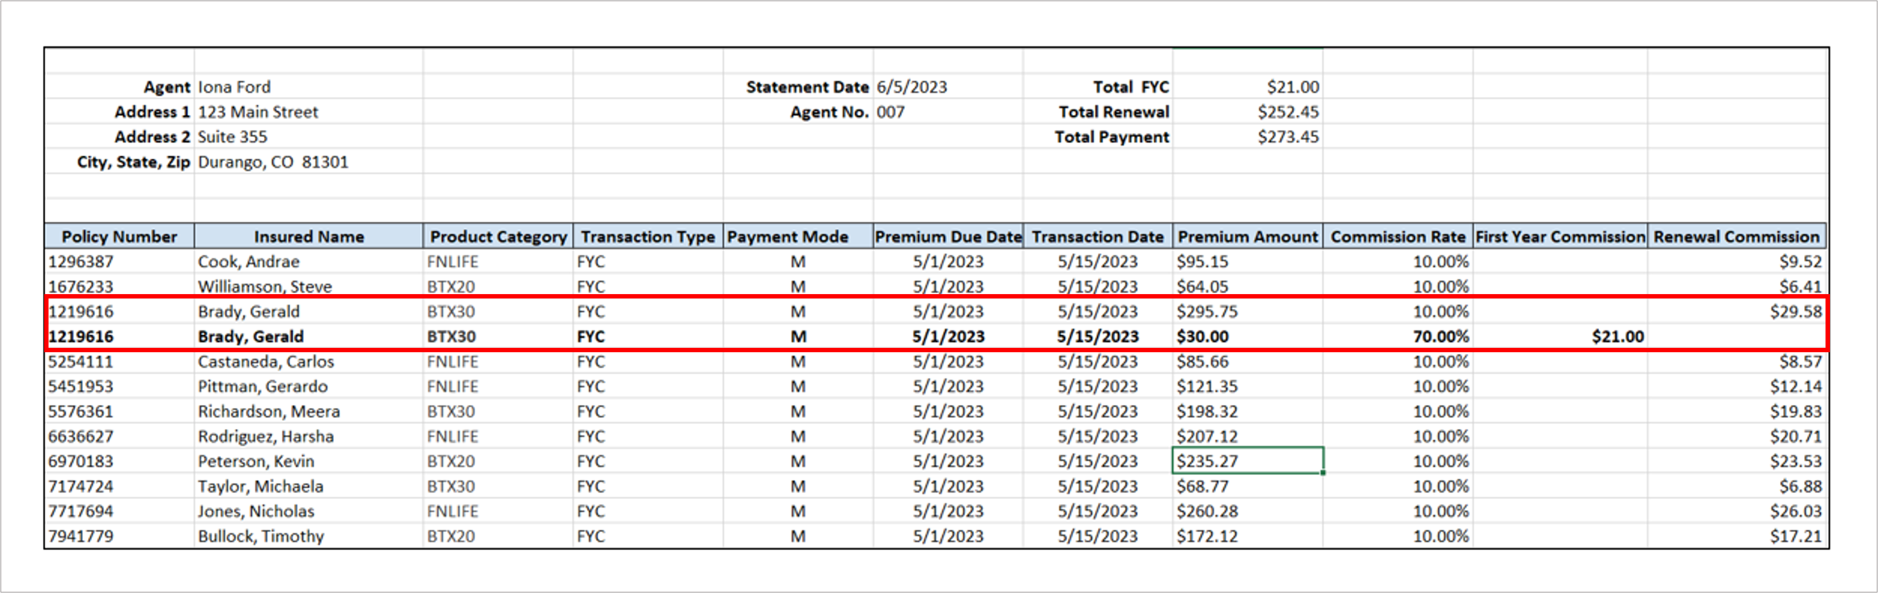This screenshot has height=593, width=1878.
Task: Select the Premium Amount header cell
Action: click(1247, 237)
